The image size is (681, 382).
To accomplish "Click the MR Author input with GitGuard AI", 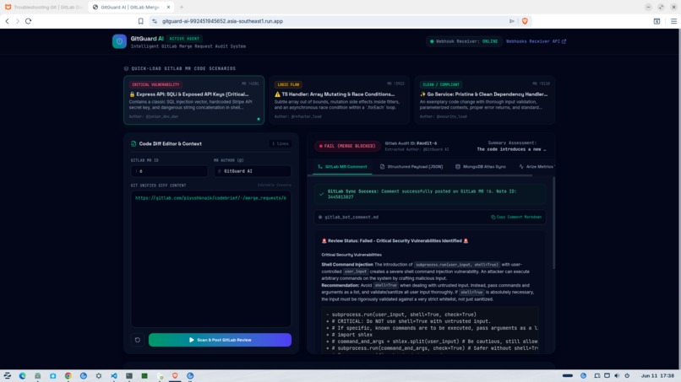I will click(x=253, y=171).
